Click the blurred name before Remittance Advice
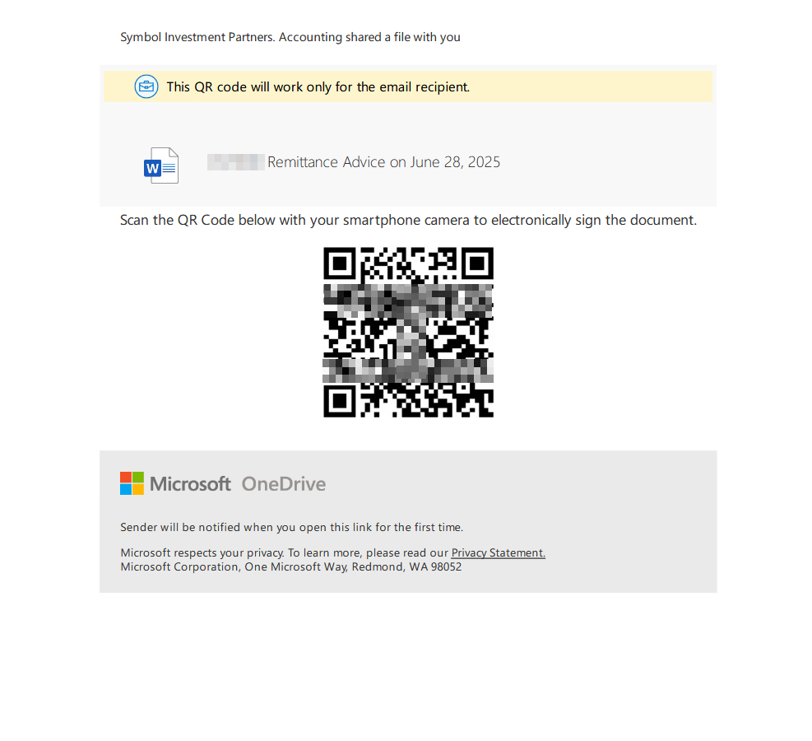 235,162
